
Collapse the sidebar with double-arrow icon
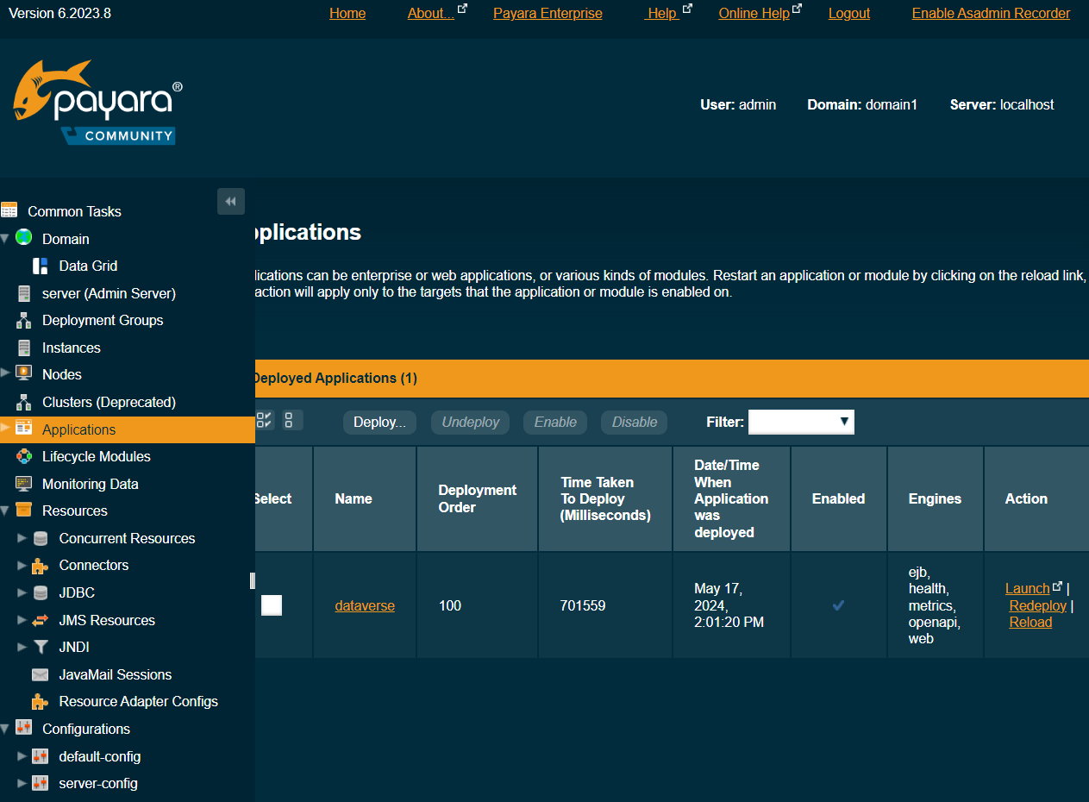point(230,201)
